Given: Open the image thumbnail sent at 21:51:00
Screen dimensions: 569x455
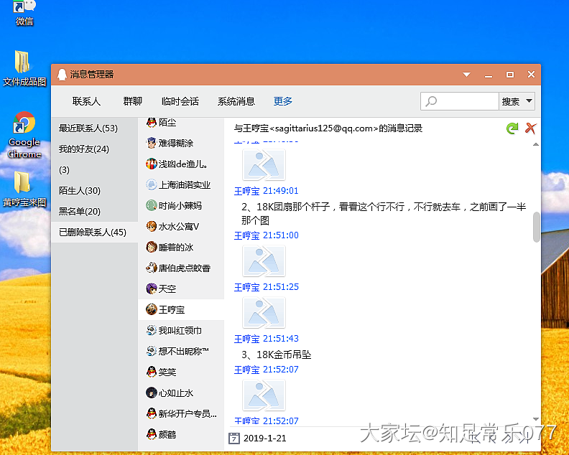Looking at the screenshot, I should pyautogui.click(x=264, y=261).
